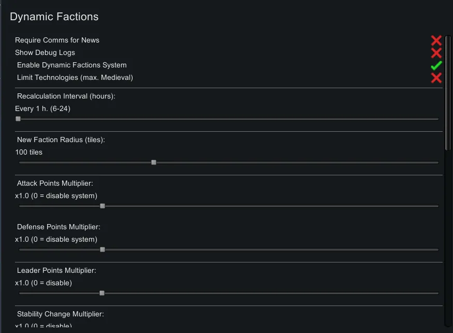This screenshot has height=333, width=453.
Task: Click the New Faction Radius slider handle
Action: [x=154, y=162]
